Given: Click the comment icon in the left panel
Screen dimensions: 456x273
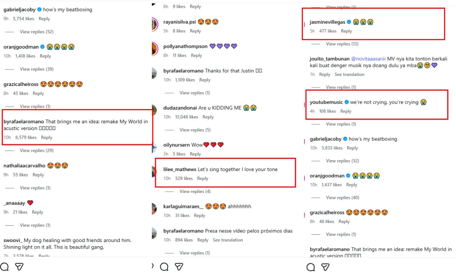Looking at the screenshot, I should [5, 267].
